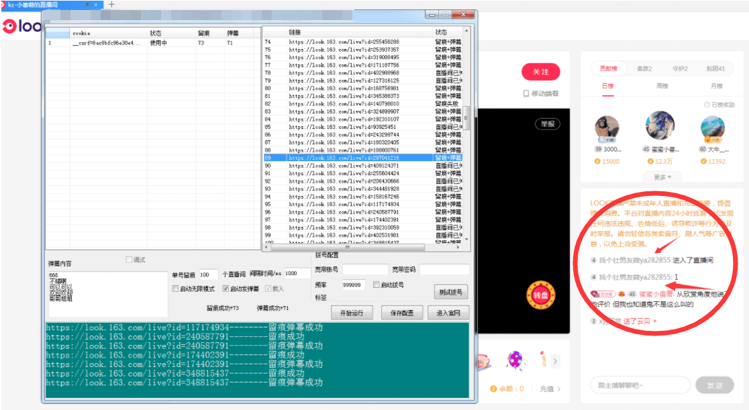
Task: Click the 保存配置 save config button
Action: coord(402,313)
